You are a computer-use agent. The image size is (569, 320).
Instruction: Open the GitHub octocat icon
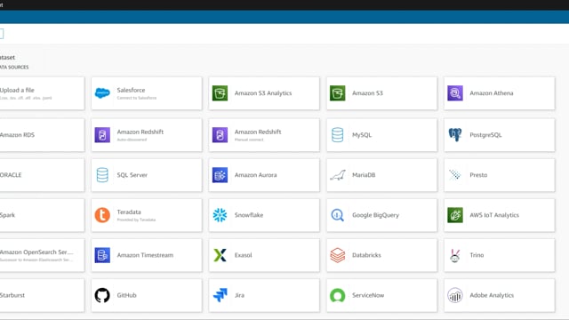coord(102,295)
